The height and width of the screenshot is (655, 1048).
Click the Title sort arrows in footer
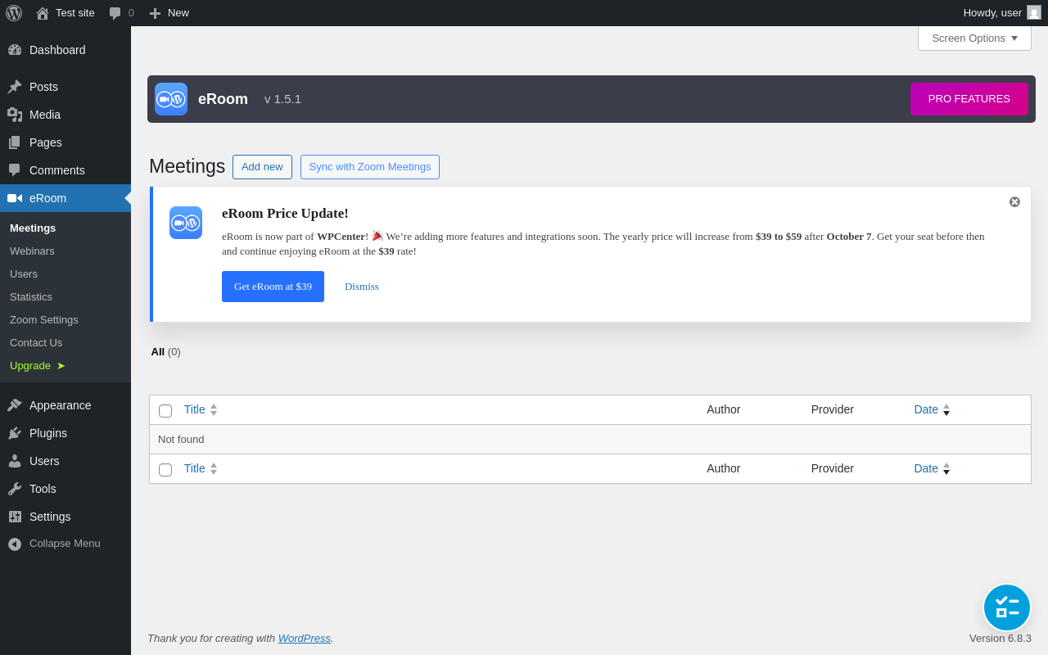tap(214, 468)
